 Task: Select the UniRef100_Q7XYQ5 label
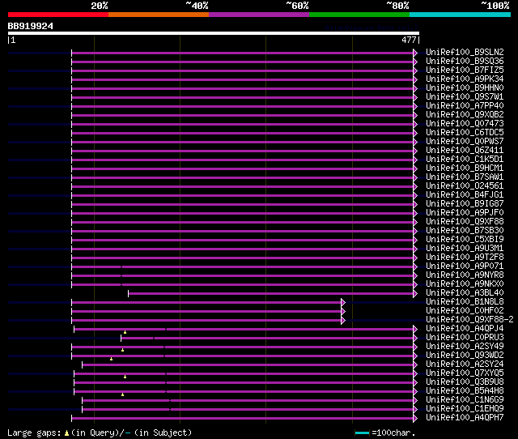click(465, 373)
